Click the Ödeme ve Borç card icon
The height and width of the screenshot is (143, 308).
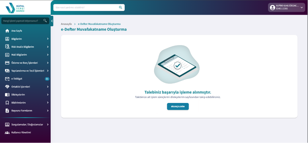[7, 63]
